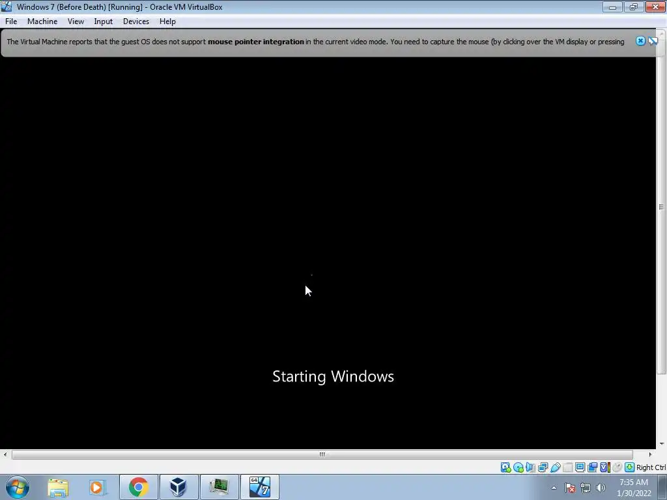Open the Input menu
This screenshot has width=667, height=500.
[104, 21]
